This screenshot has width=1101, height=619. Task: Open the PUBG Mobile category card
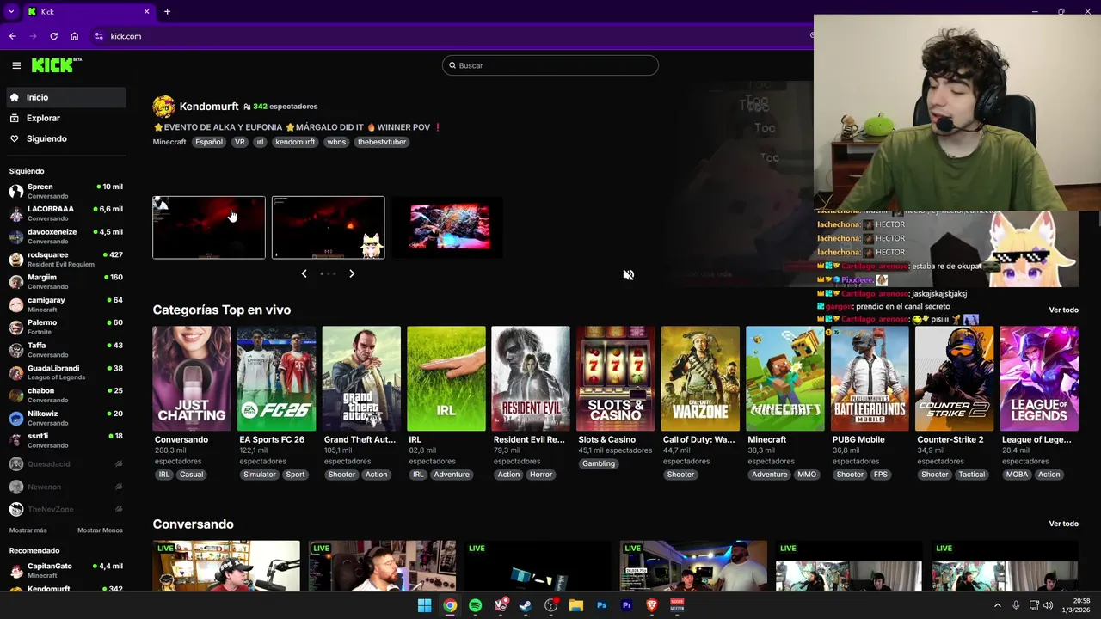pyautogui.click(x=870, y=378)
